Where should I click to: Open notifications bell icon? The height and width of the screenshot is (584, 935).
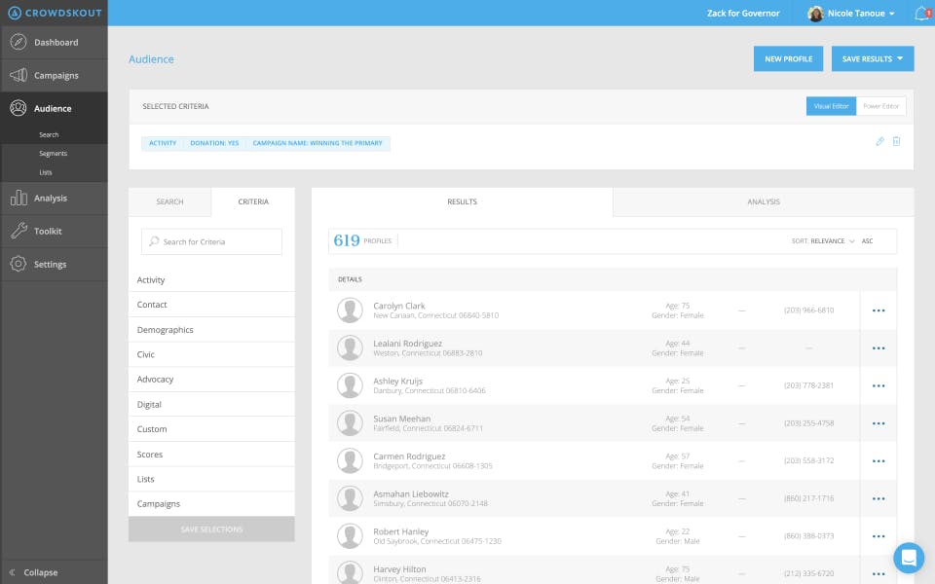(x=922, y=13)
